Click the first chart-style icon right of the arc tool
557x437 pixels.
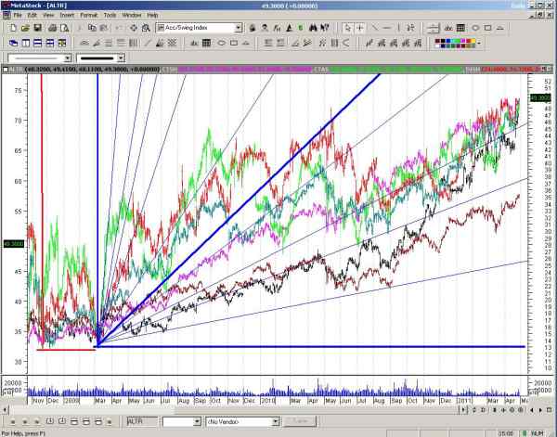click(x=369, y=43)
